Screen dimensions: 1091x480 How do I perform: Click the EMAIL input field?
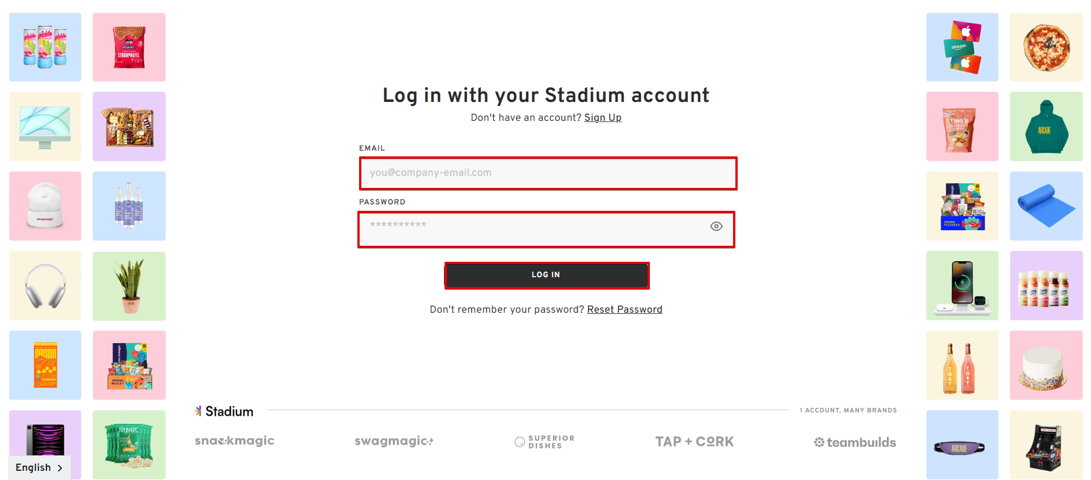click(547, 173)
